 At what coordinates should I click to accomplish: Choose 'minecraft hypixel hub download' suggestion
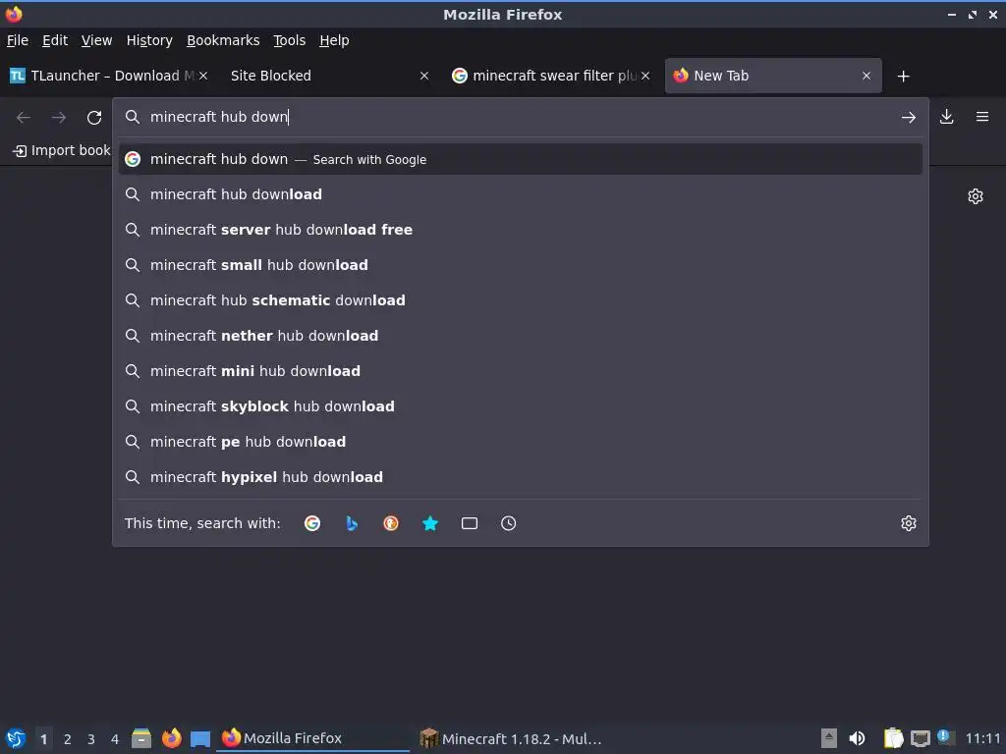click(x=521, y=476)
